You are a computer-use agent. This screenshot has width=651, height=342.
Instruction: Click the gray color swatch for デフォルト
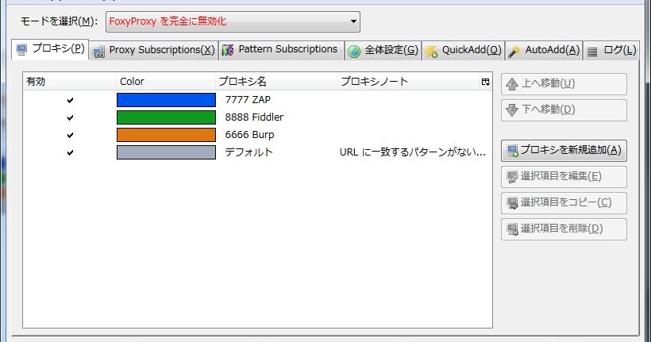click(166, 152)
